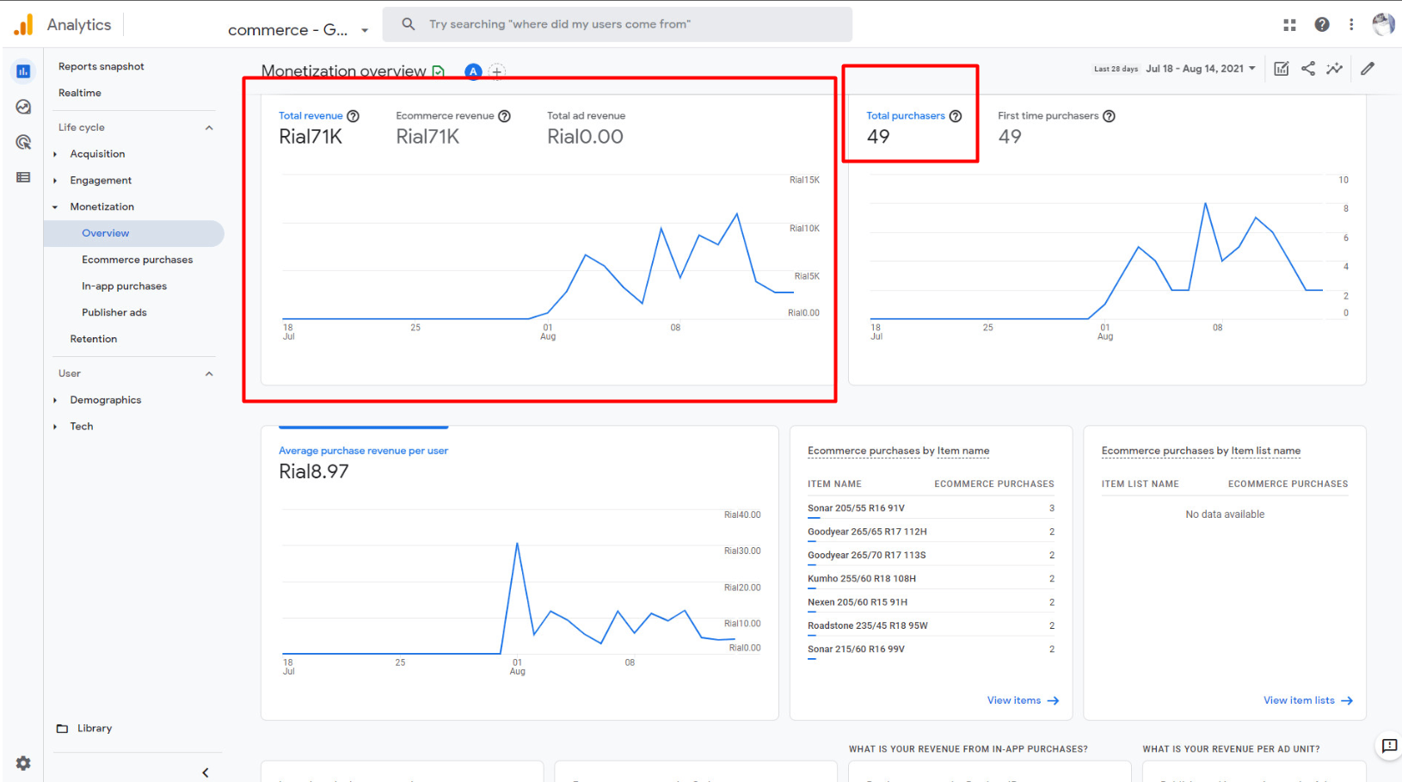Open the Configure icon in left rail

pyautogui.click(x=23, y=177)
